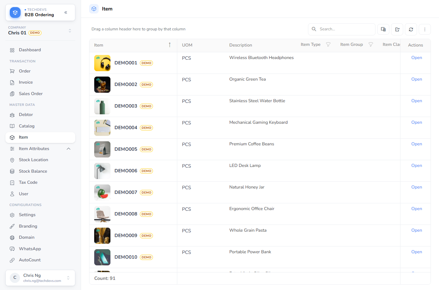The image size is (439, 290).
Task: Click the Item Attributes sliders icon
Action: pyautogui.click(x=12, y=149)
